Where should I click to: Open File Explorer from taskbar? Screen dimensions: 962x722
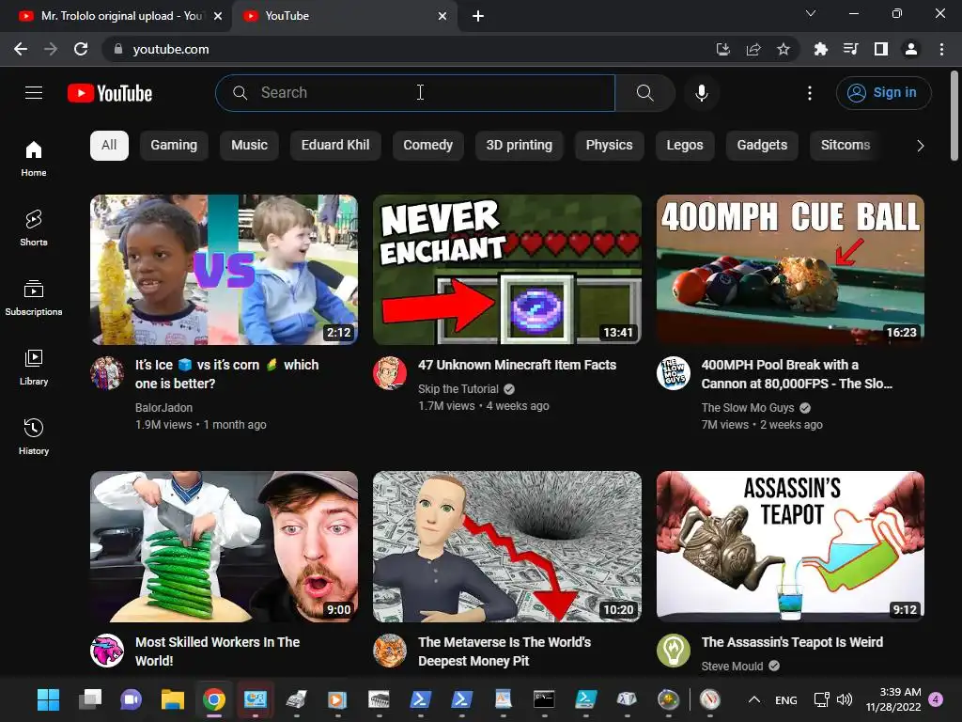[173, 699]
